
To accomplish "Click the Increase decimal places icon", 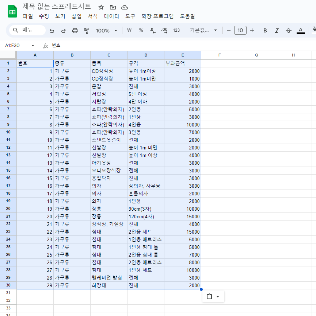I will (164, 30).
